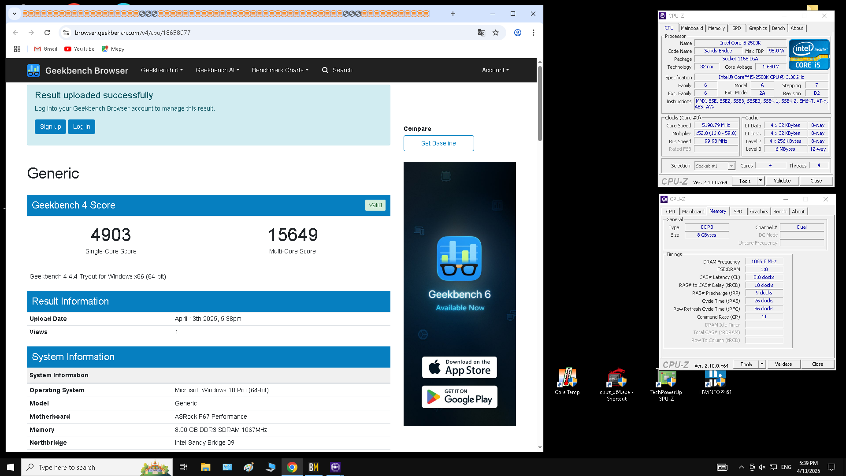
Task: Click the Windows Start button
Action: (11, 467)
